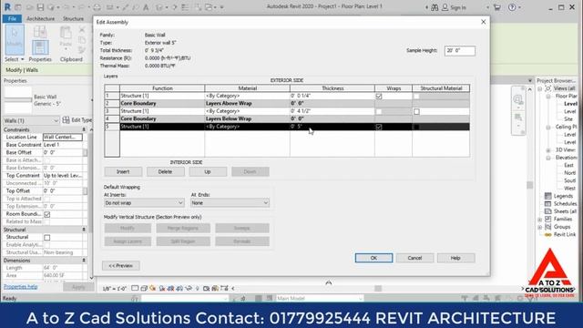Click the Visual Style cube icon in view control bar
583x328 pixels.
[x=144, y=288]
